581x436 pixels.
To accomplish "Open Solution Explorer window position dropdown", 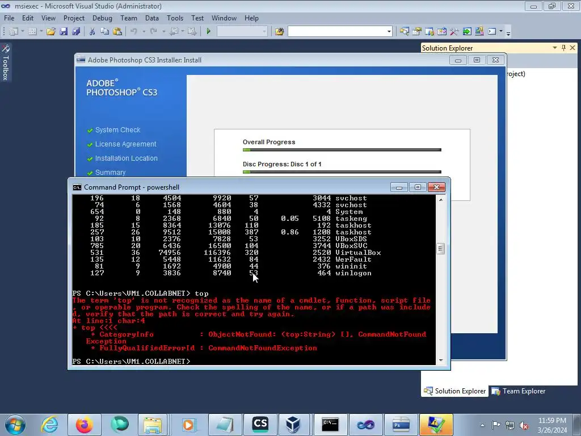I will click(555, 48).
